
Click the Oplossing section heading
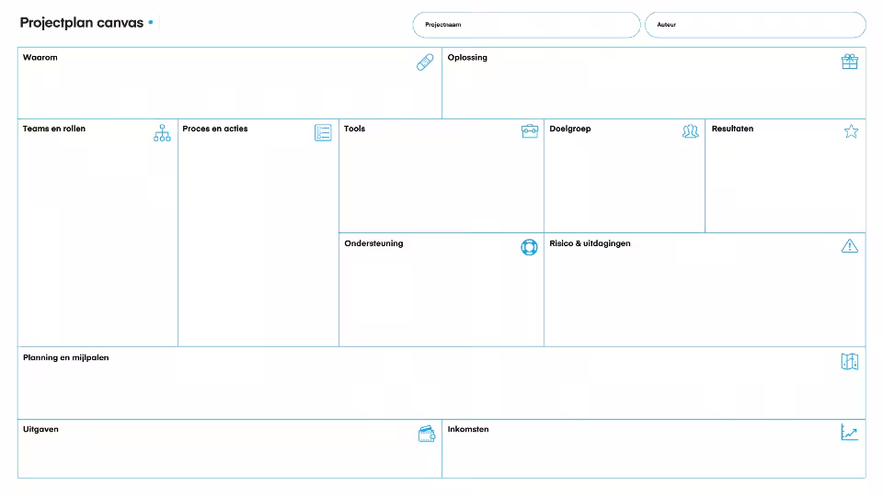point(467,58)
